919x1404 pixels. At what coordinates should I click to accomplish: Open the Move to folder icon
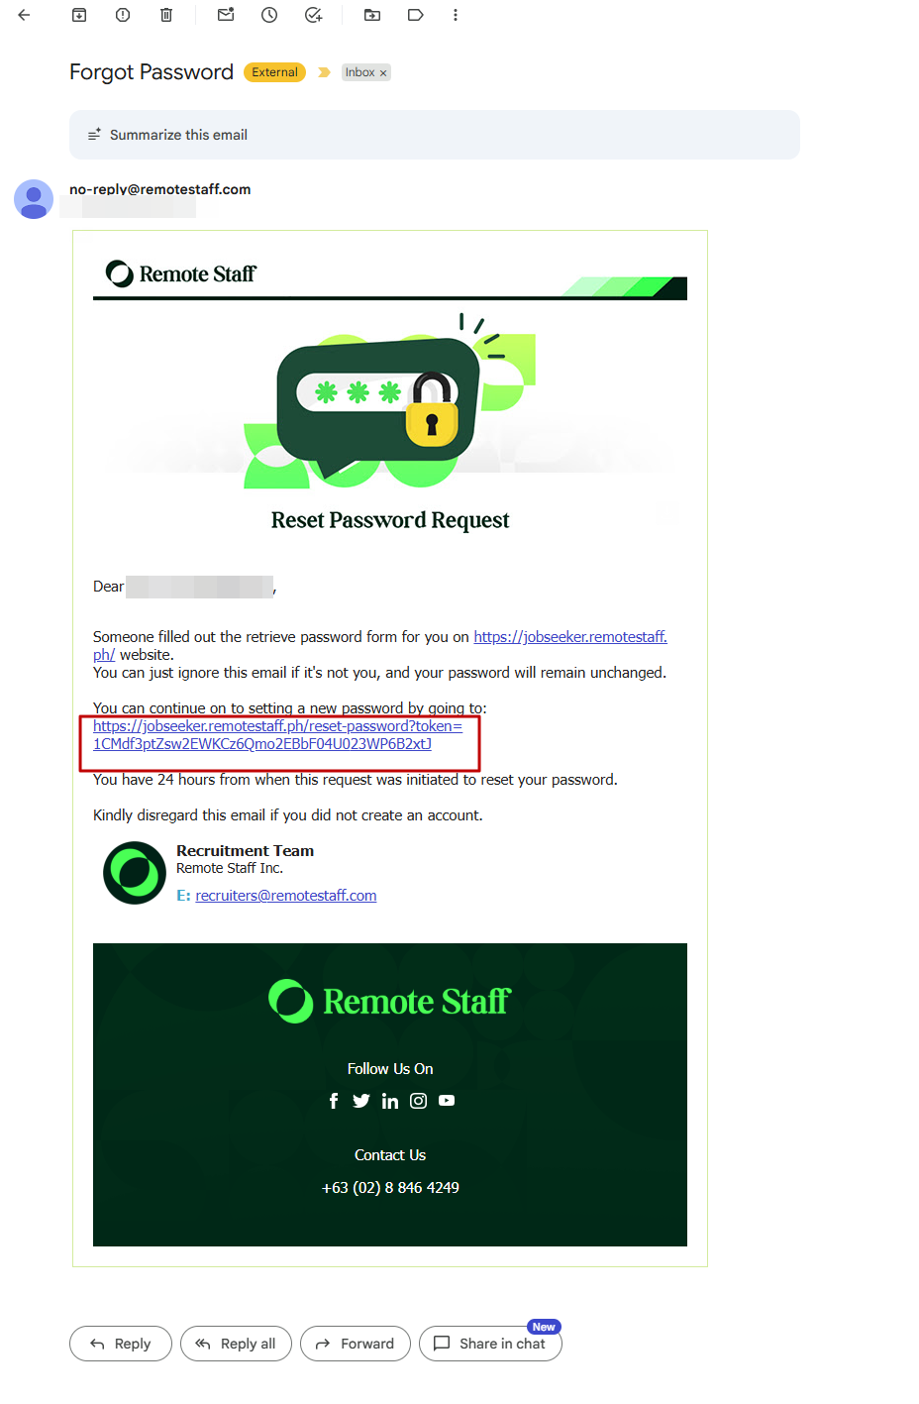pos(372,15)
